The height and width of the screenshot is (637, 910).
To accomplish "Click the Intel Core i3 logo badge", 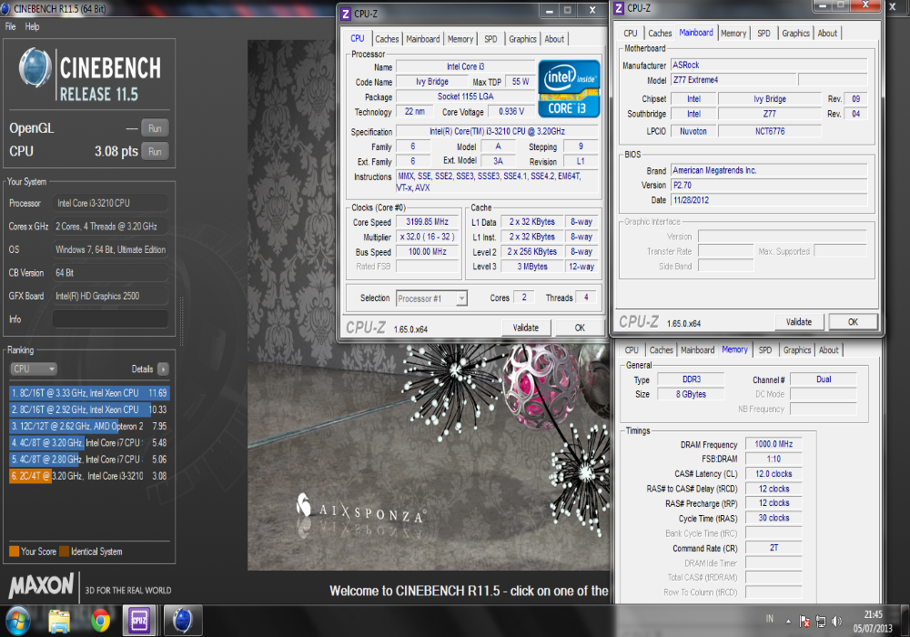I will click(x=569, y=89).
